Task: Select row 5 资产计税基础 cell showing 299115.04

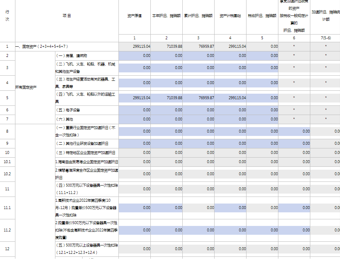Action: point(230,98)
